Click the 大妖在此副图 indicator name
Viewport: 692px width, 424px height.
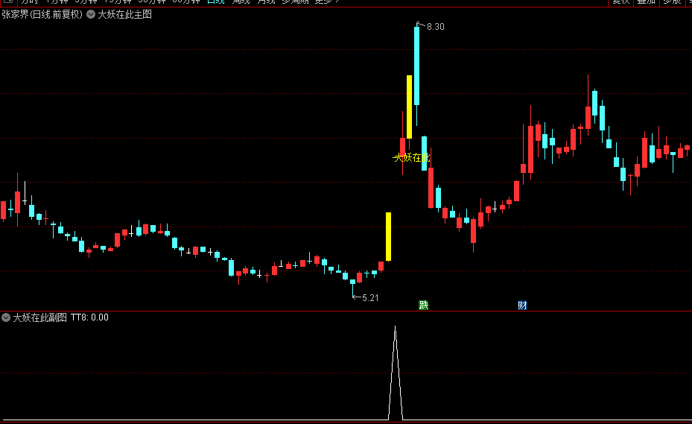tap(39, 317)
